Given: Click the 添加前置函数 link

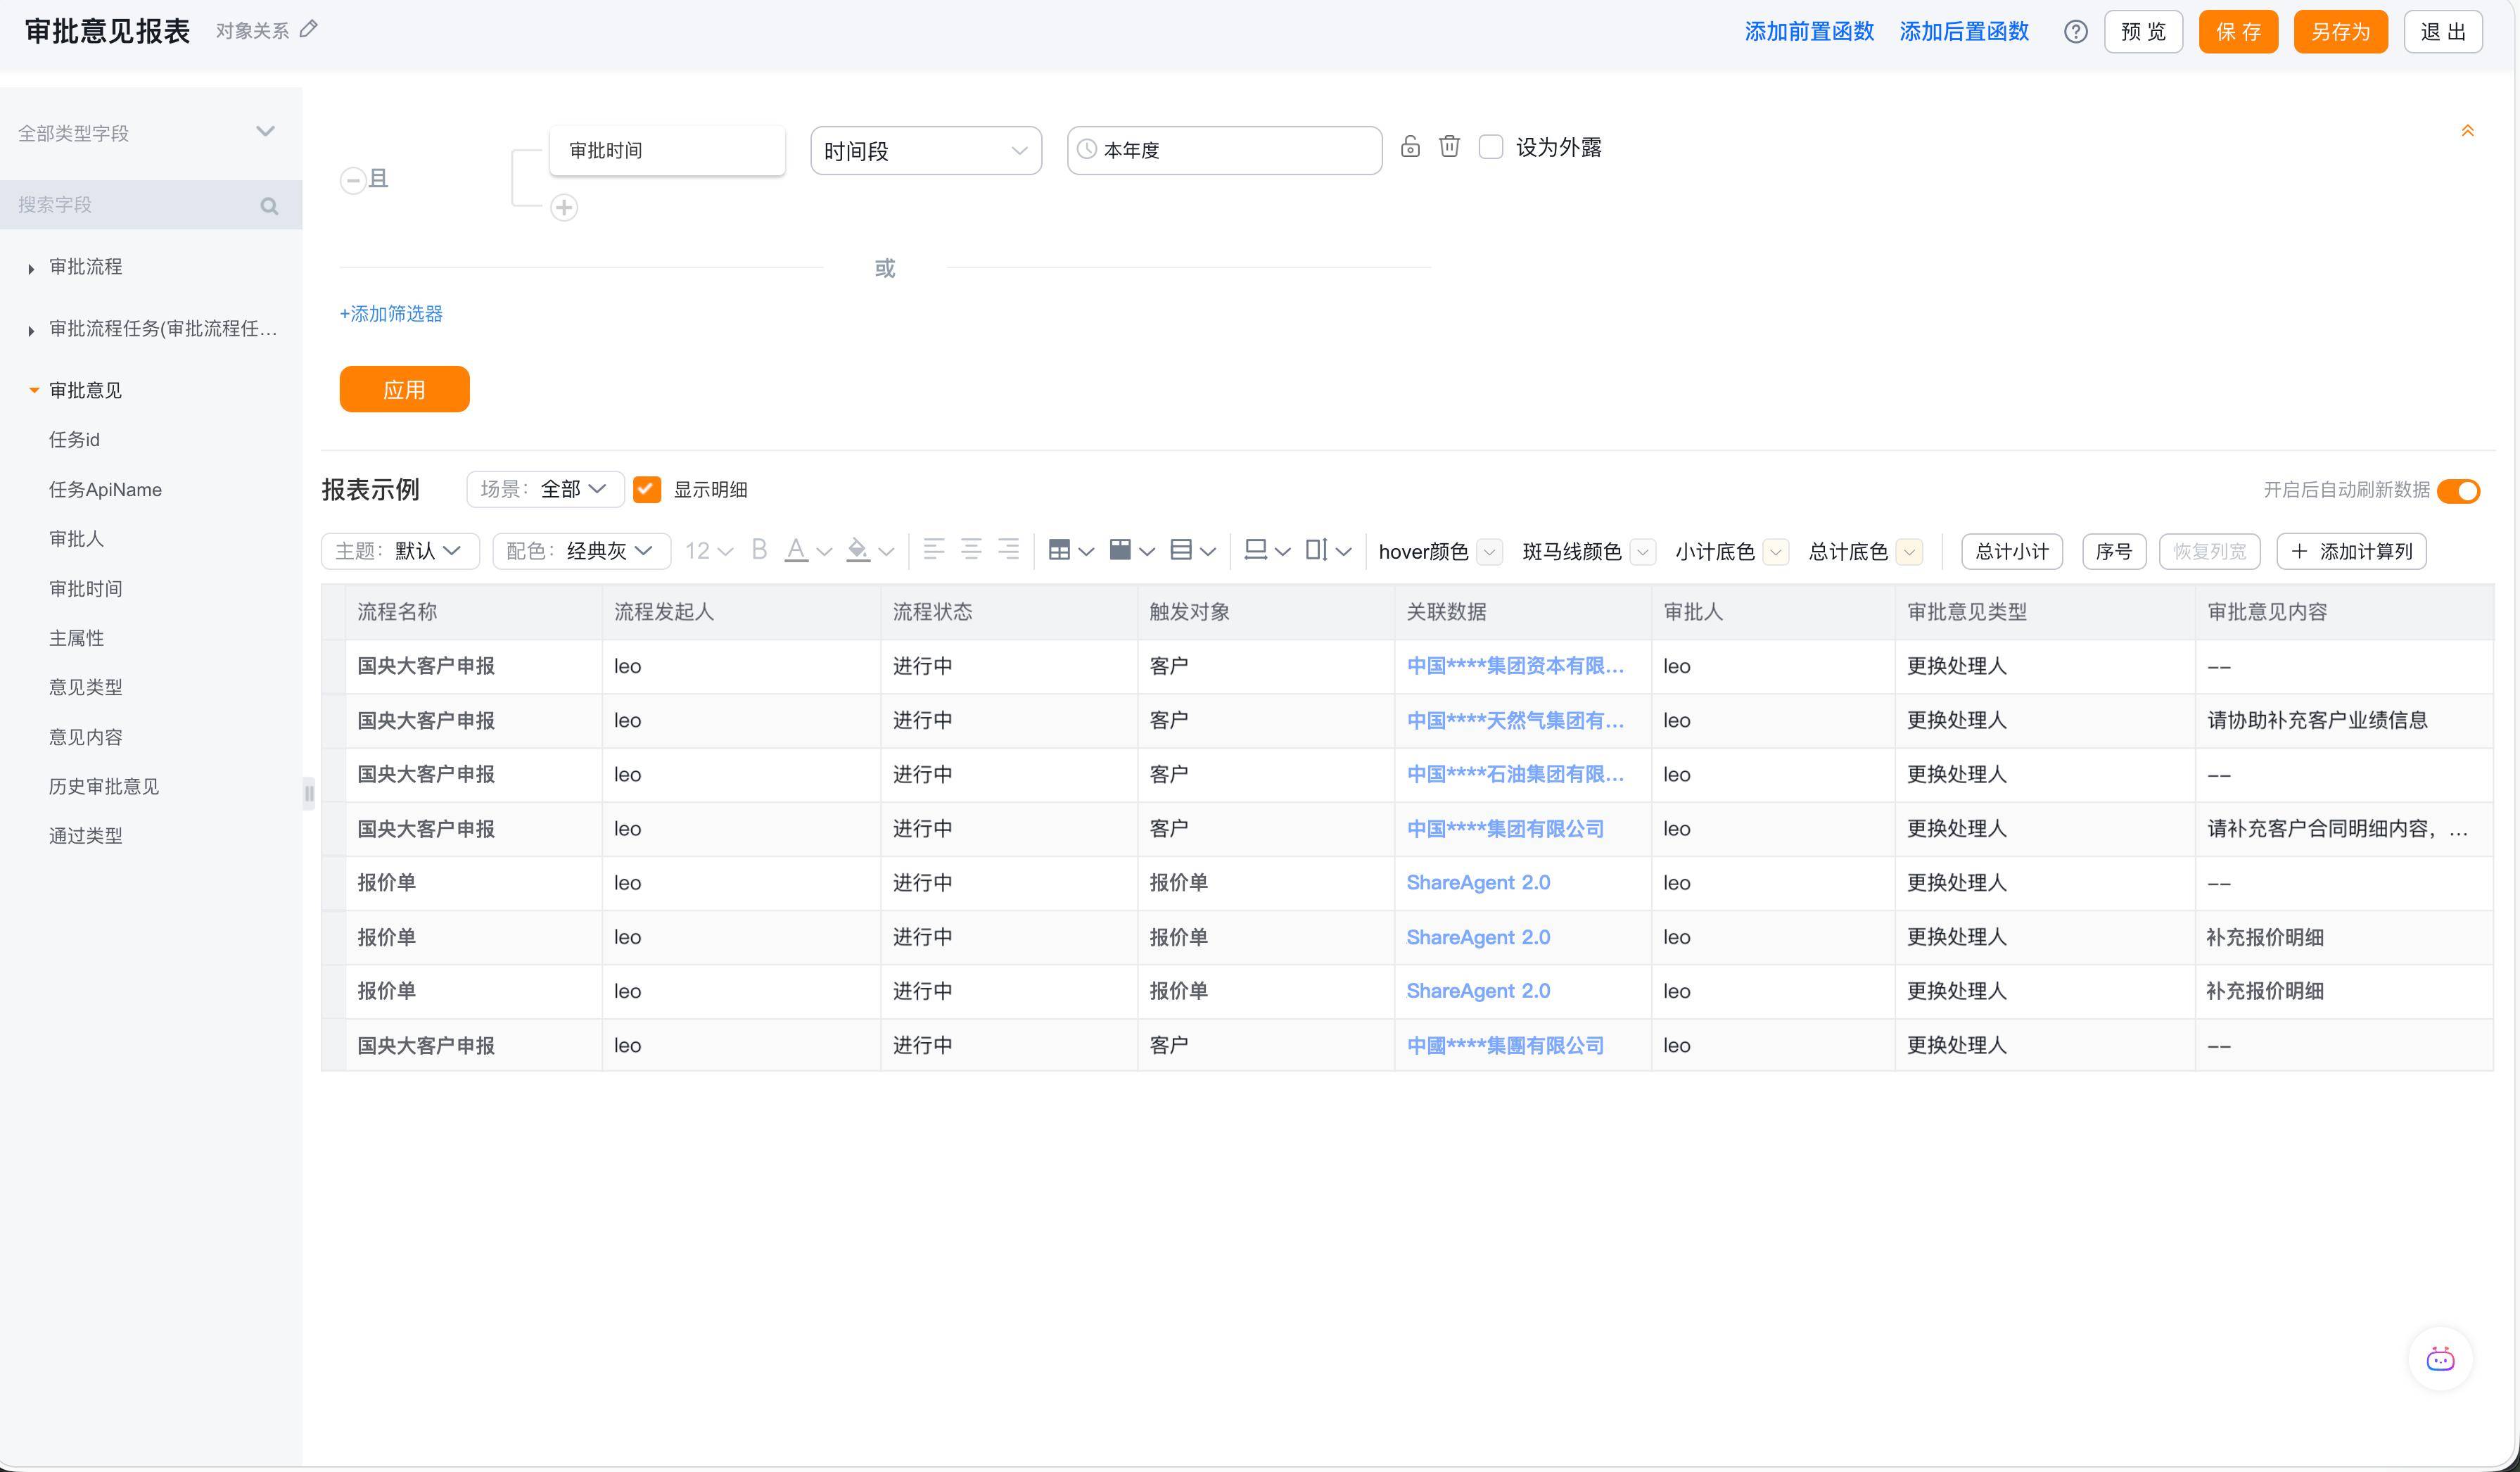Looking at the screenshot, I should (x=1809, y=31).
